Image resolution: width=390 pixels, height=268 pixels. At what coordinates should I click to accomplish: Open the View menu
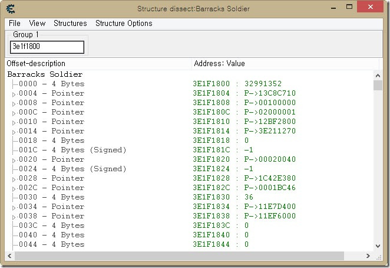coord(37,23)
